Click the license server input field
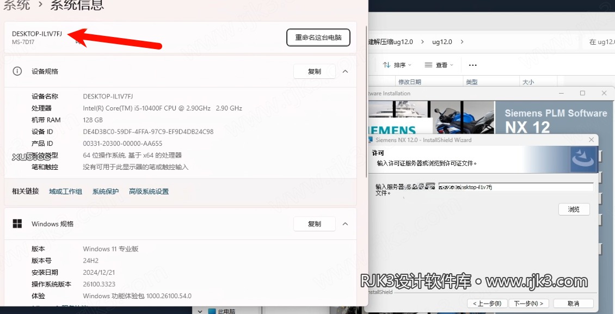The width and height of the screenshot is (615, 314). [x=516, y=187]
